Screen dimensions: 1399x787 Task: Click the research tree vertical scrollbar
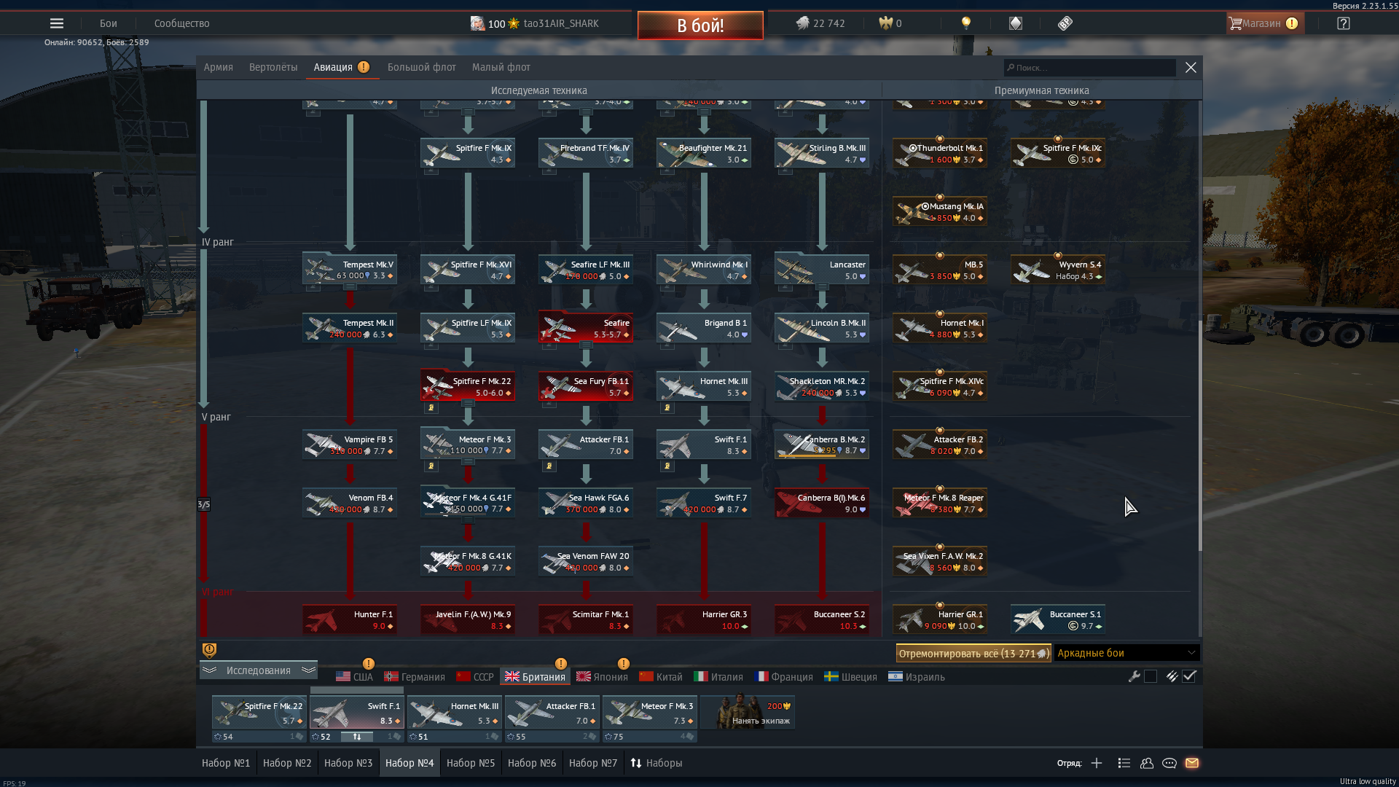point(1199,435)
